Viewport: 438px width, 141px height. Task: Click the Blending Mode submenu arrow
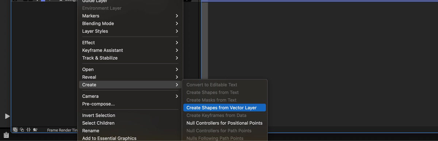point(177,23)
